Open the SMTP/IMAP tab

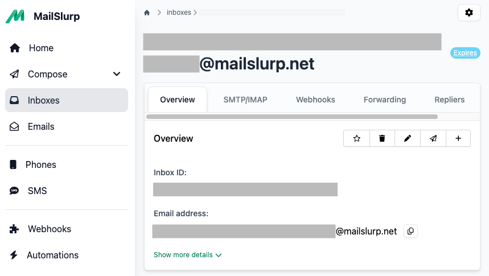coord(245,100)
